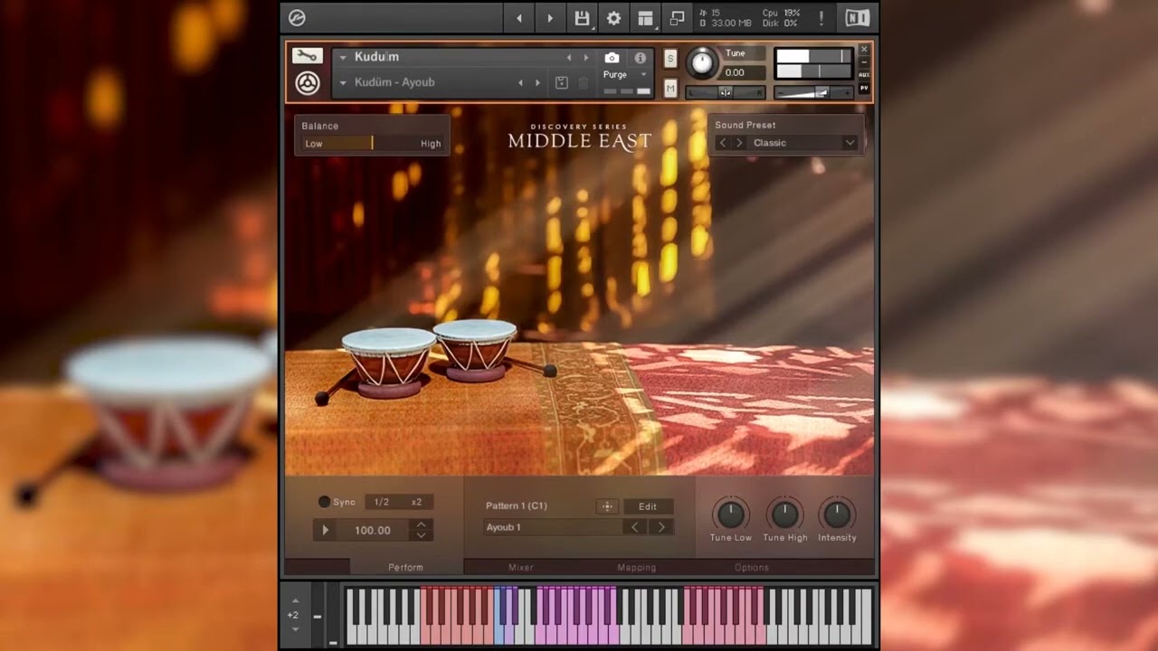Select previous Ayoub pattern arrow

(635, 527)
